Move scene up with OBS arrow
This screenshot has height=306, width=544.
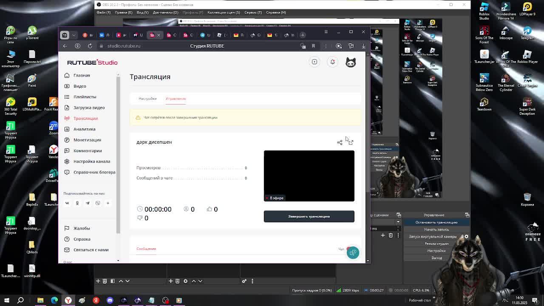pos(121,281)
